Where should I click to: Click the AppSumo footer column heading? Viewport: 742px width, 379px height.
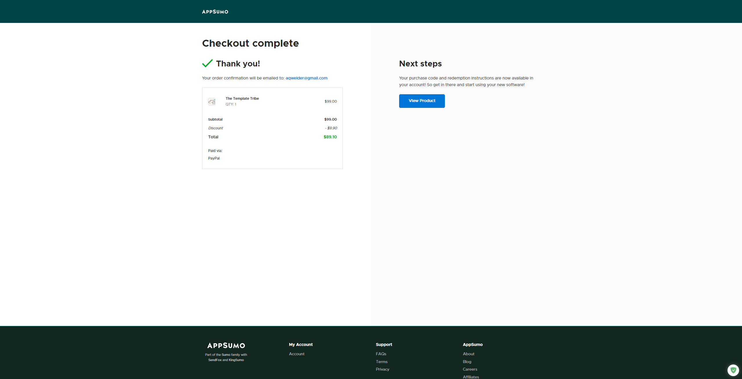[473, 344]
